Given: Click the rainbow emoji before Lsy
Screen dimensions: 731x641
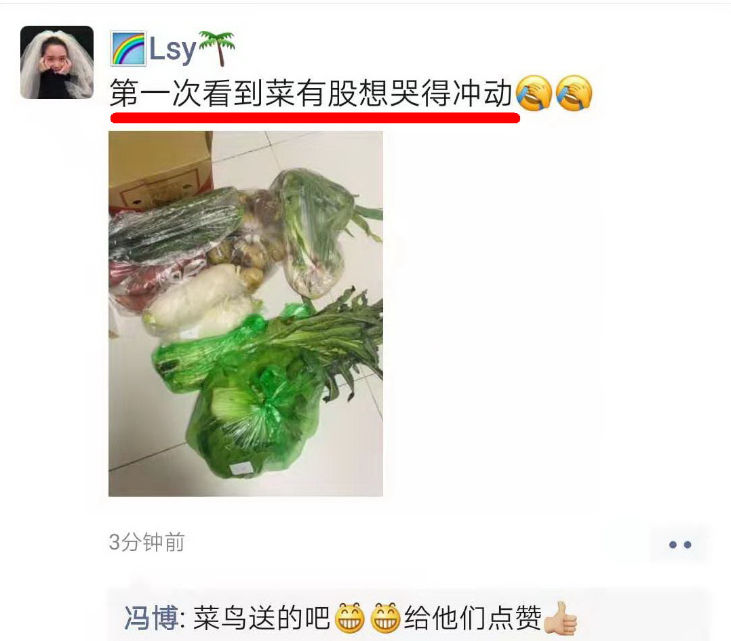Looking at the screenshot, I should coord(128,49).
